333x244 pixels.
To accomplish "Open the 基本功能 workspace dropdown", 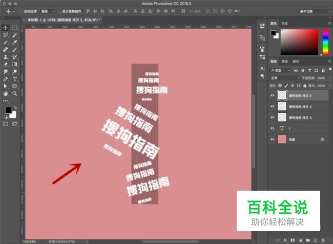I will click(315, 11).
